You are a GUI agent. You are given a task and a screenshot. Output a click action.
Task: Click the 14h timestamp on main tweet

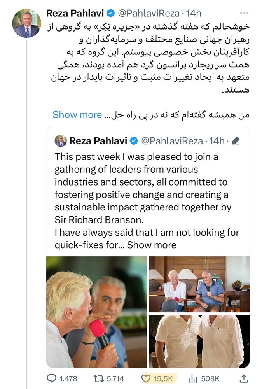[x=194, y=13]
